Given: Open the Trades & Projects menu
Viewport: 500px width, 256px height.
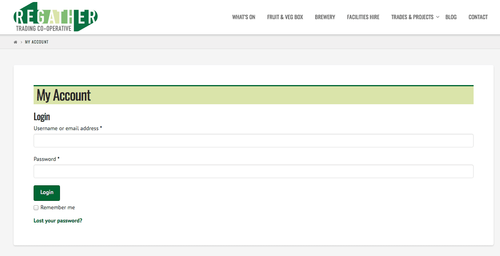Looking at the screenshot, I should pyautogui.click(x=412, y=17).
